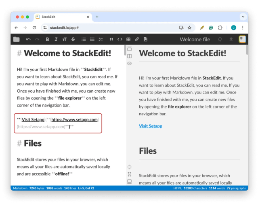This screenshot has width=258, height=206.
Task: Click "1088 words" in the status bar
Action: pos(54,188)
